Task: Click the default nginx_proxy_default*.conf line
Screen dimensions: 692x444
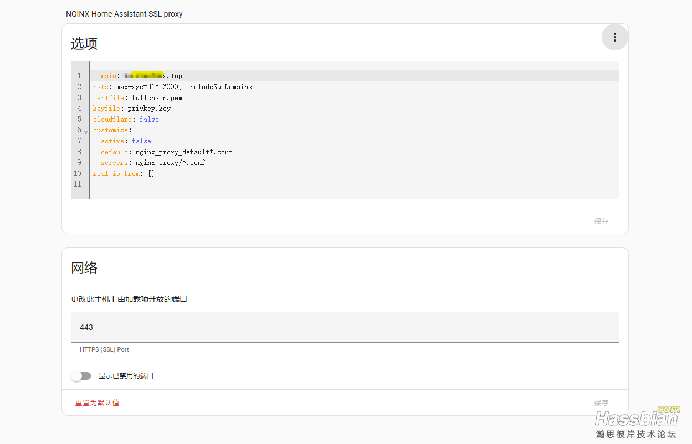Action: (x=166, y=152)
